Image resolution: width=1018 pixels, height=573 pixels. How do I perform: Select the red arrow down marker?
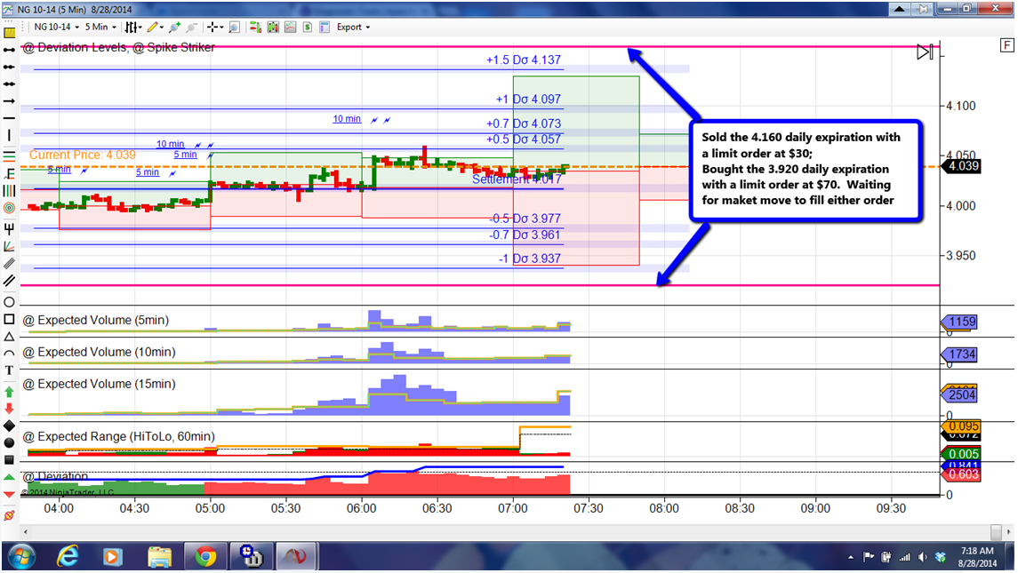coord(9,408)
